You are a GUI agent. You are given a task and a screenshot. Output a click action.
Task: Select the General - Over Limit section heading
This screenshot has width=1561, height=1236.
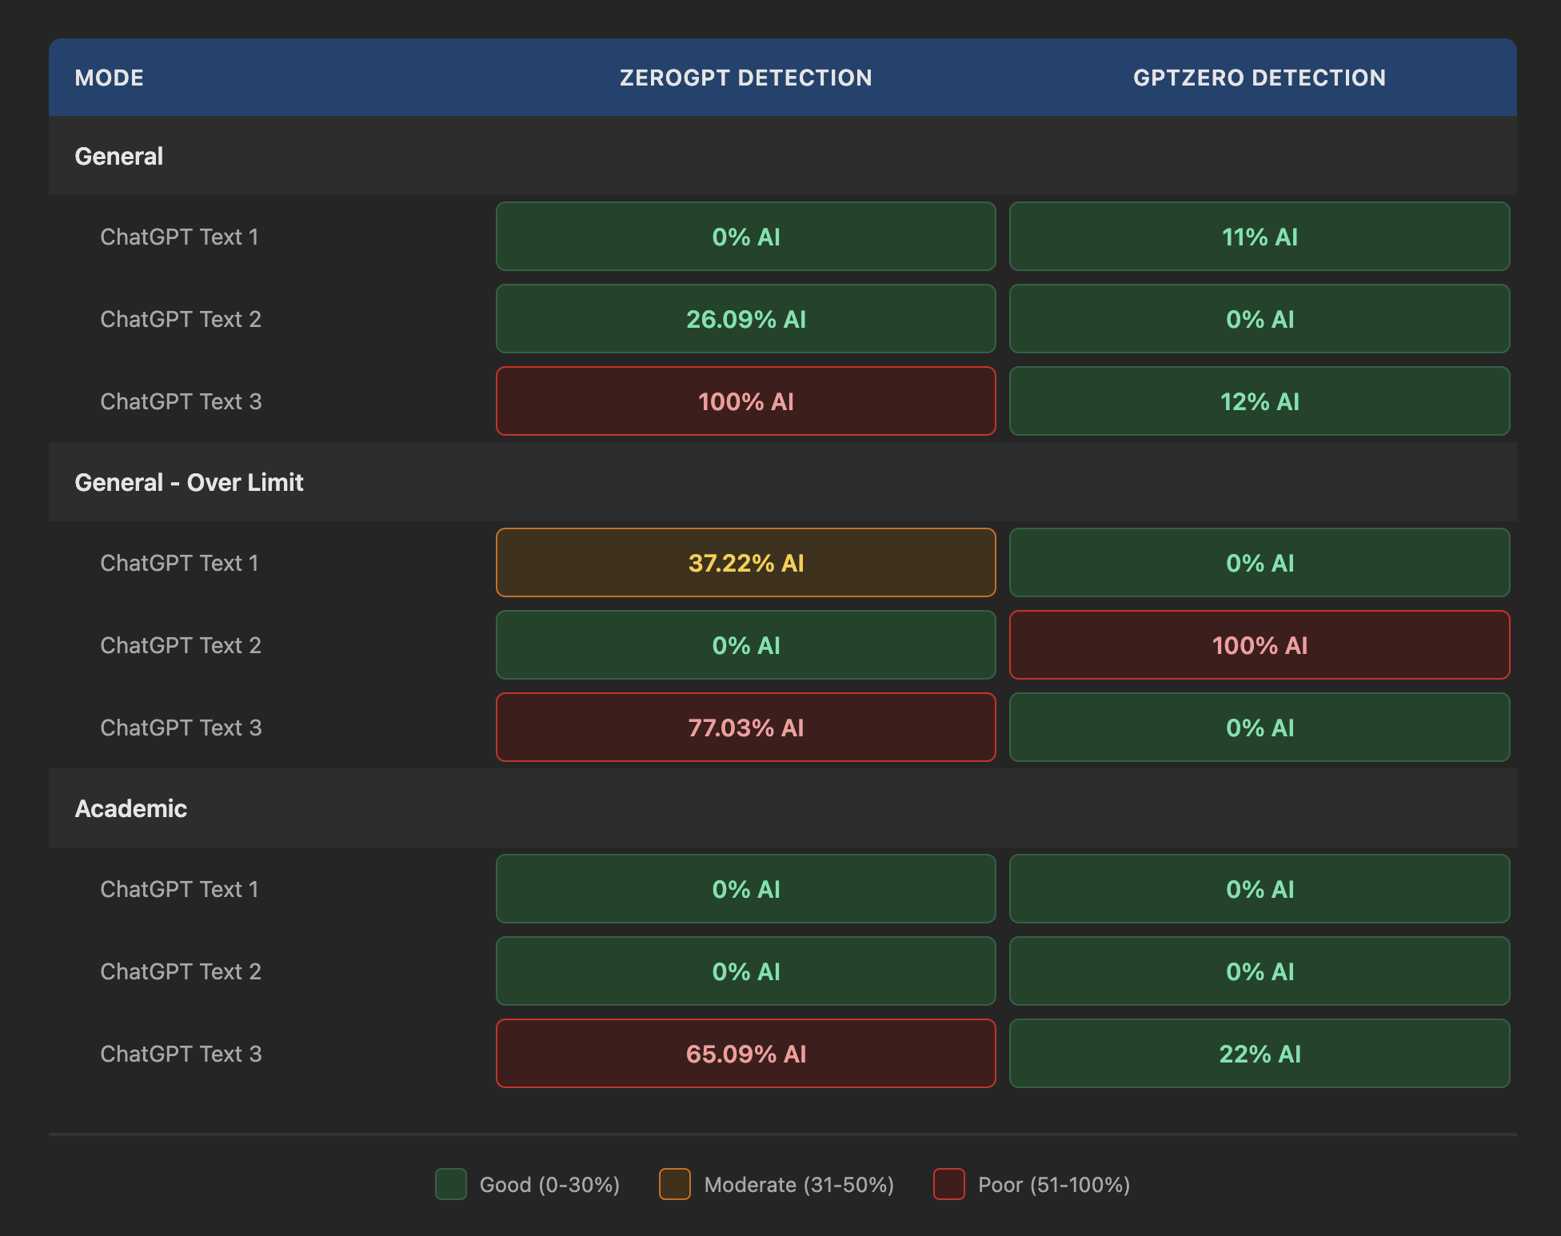(189, 482)
